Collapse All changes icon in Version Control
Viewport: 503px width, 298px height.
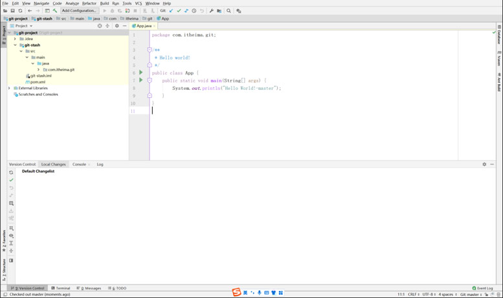[11, 251]
